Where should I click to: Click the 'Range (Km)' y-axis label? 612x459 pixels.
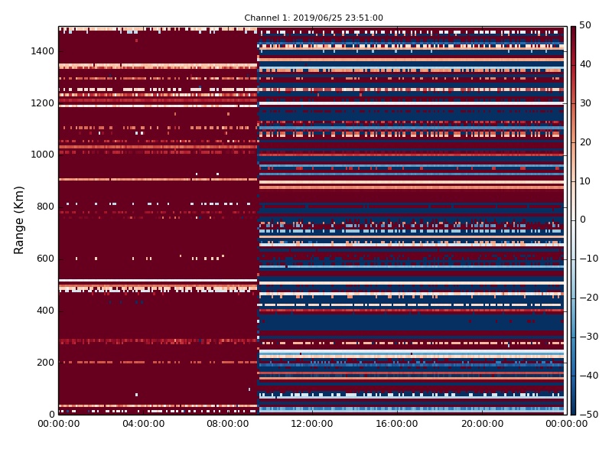click(x=18, y=220)
